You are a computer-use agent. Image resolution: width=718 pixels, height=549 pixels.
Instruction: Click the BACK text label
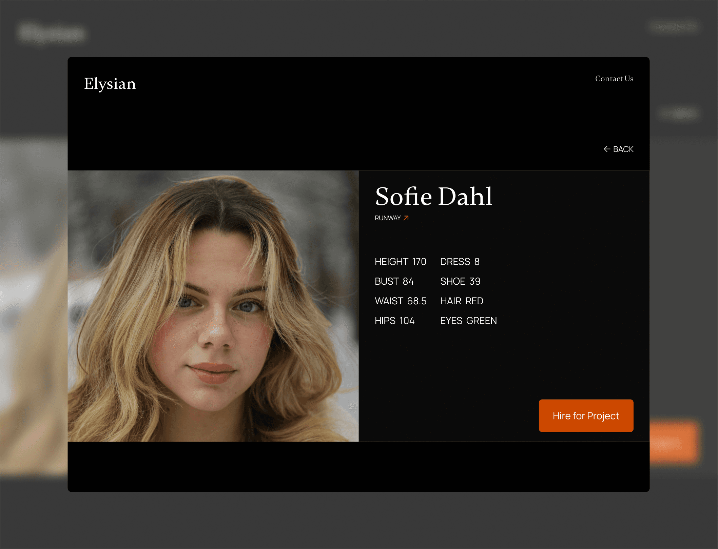[x=623, y=149]
